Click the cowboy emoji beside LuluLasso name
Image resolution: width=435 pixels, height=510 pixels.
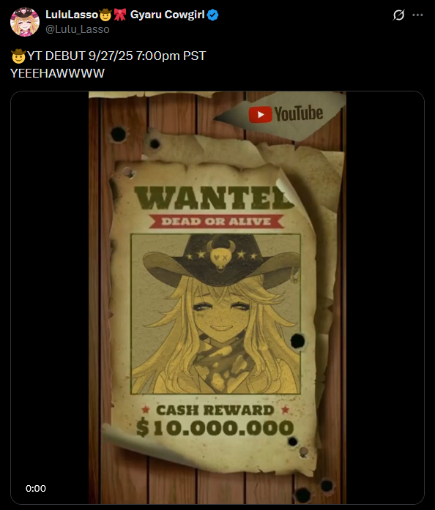pos(105,15)
